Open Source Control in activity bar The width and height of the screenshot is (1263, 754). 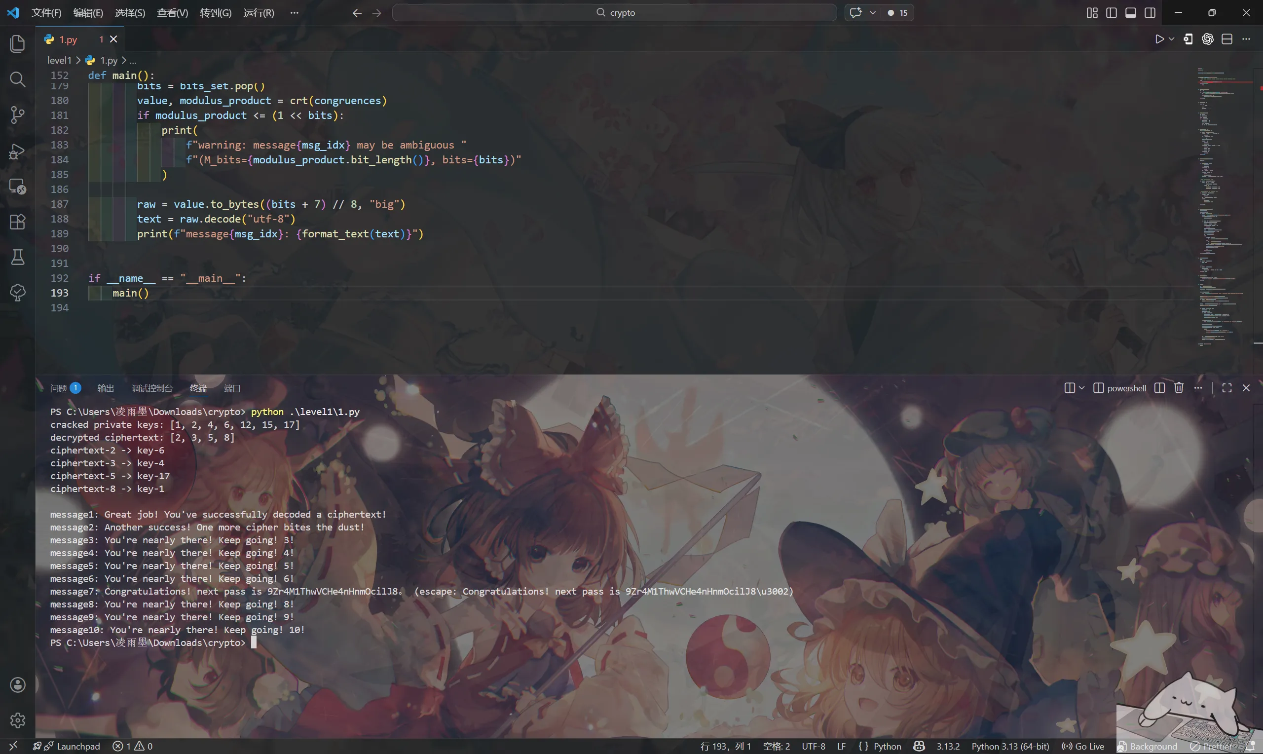click(17, 115)
